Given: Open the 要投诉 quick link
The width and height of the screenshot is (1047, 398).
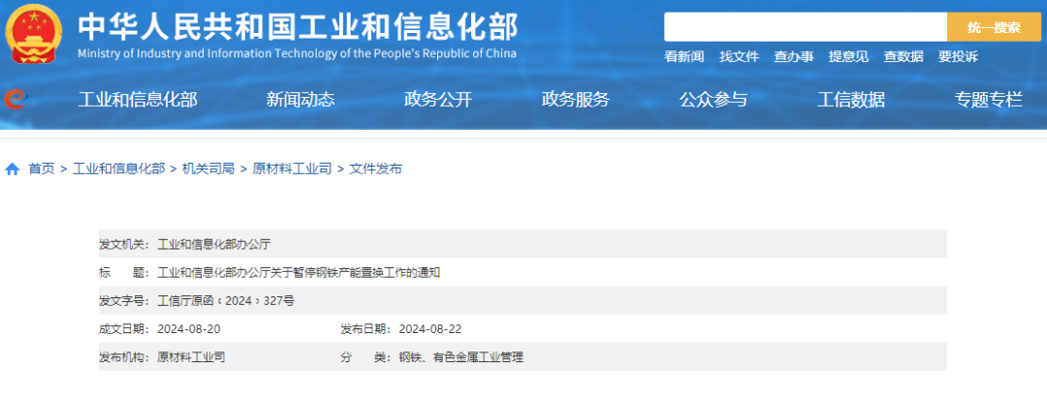Looking at the screenshot, I should point(958,57).
